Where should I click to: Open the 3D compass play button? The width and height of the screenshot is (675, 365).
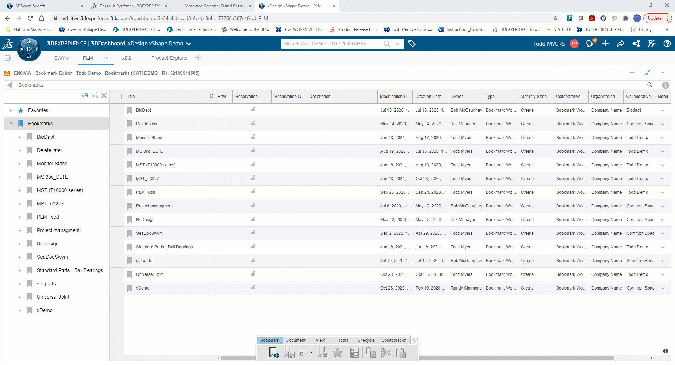(x=29, y=49)
